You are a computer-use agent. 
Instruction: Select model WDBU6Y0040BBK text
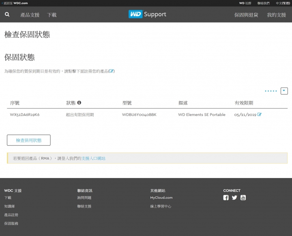click(139, 115)
